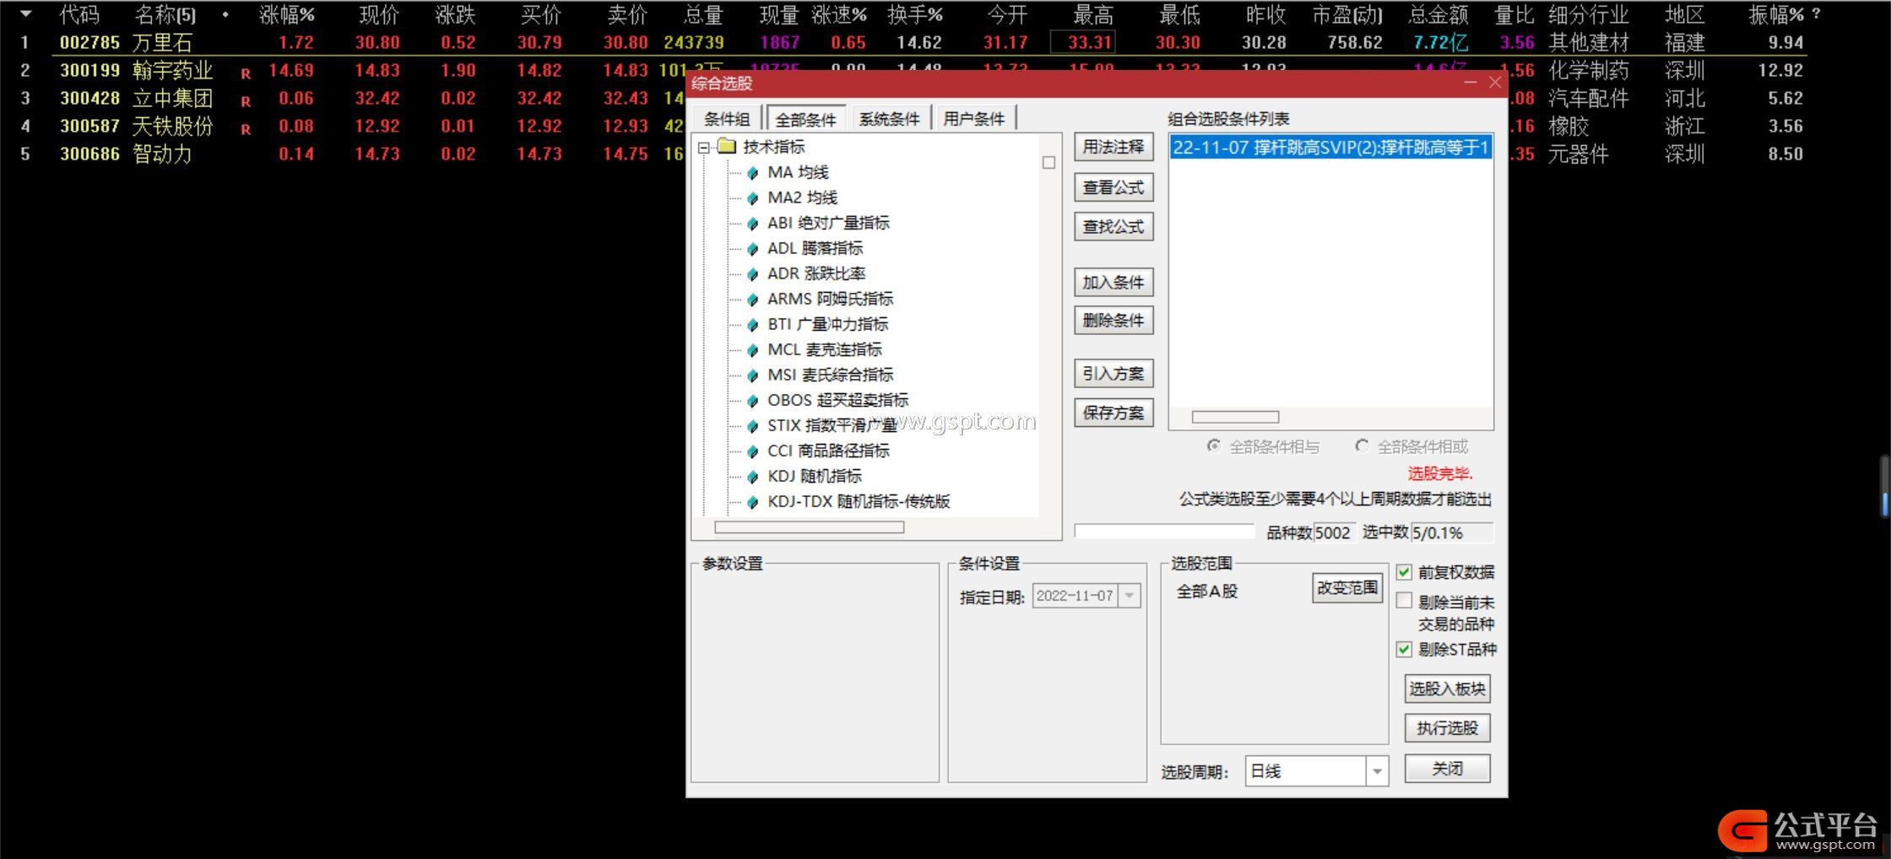Switch to the 条件组 tab
Image resolution: width=1891 pixels, height=859 pixels.
point(727,119)
